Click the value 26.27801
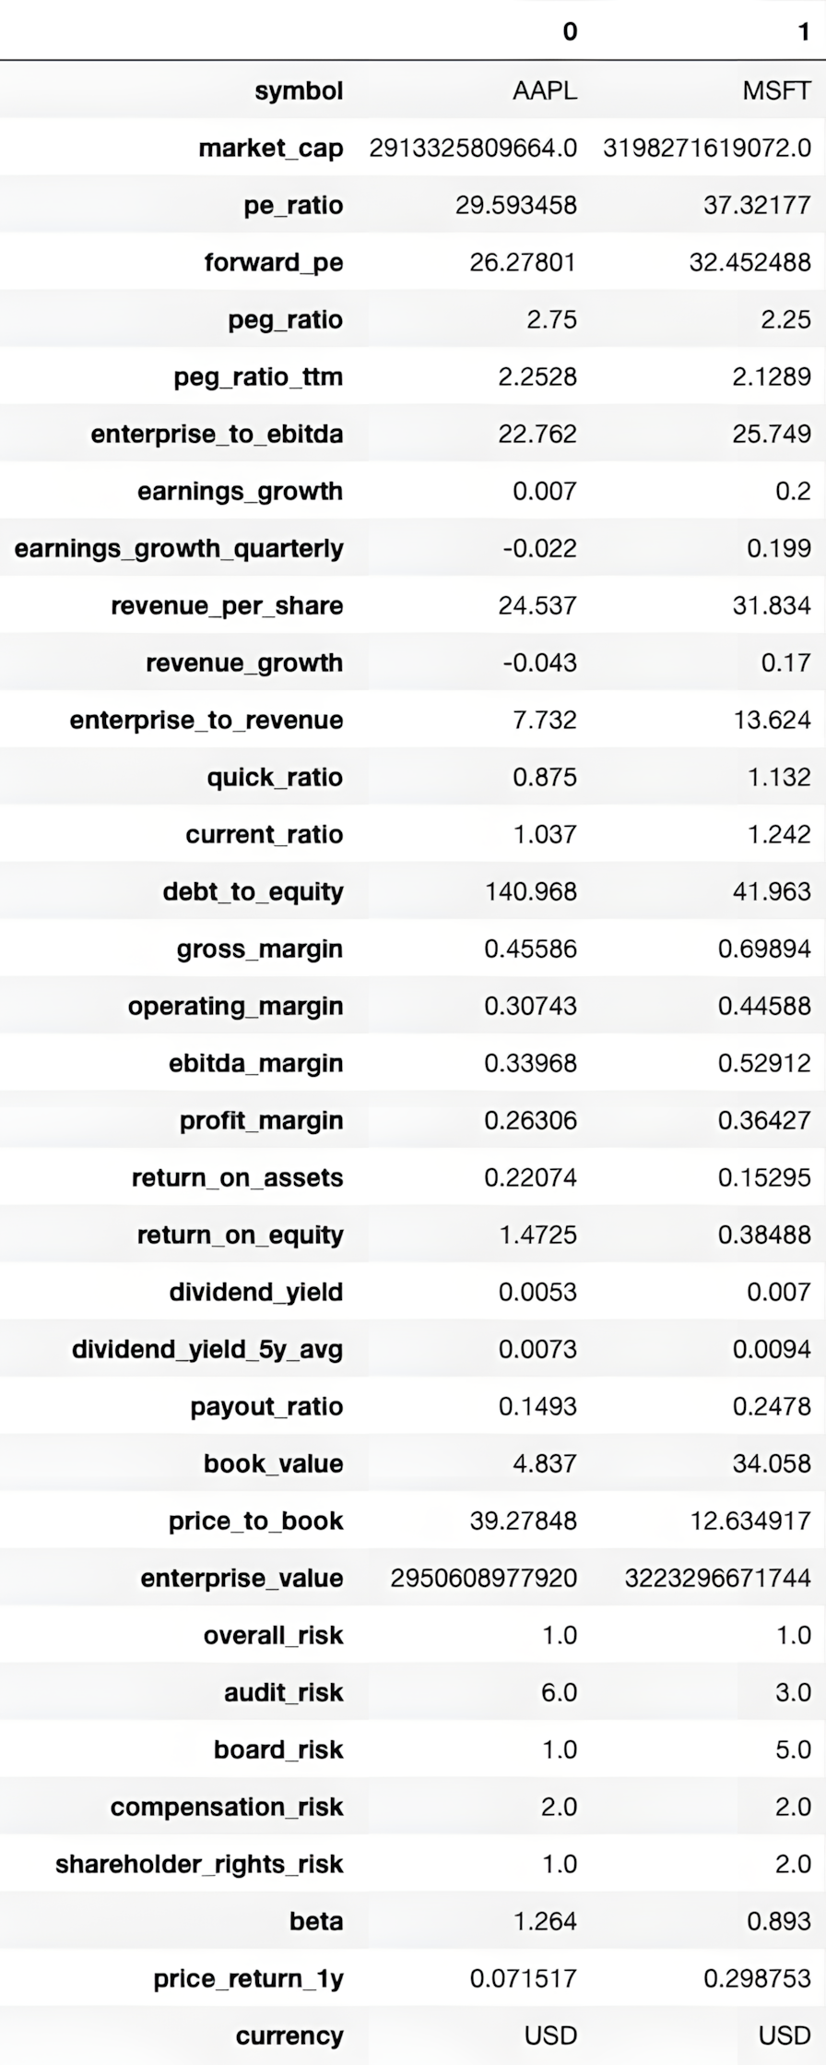The image size is (826, 2065). coord(523,263)
